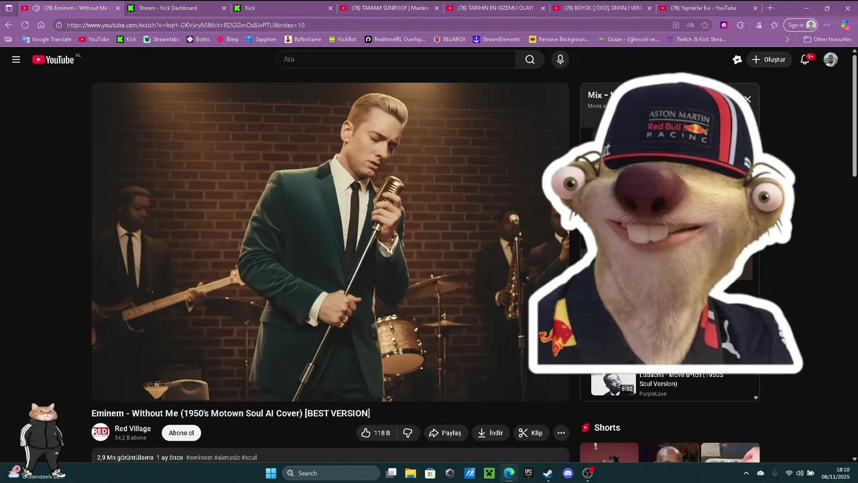Click the YouTube search magnifier button
This screenshot has height=483, width=858.
click(x=530, y=60)
